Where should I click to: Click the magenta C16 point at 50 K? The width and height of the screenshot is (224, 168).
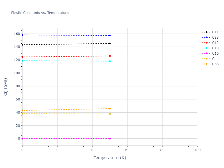pyautogui.click(x=110, y=139)
